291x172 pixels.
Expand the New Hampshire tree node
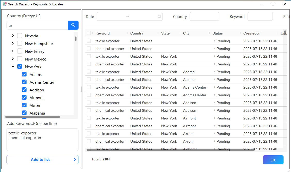[x=13, y=44]
